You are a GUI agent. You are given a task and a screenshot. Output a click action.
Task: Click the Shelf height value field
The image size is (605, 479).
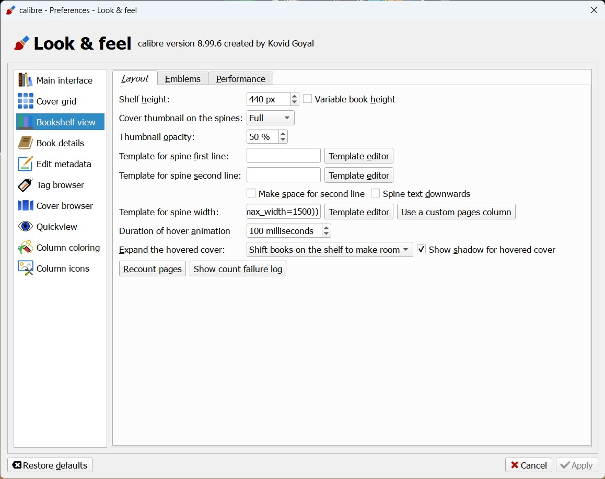pyautogui.click(x=268, y=99)
